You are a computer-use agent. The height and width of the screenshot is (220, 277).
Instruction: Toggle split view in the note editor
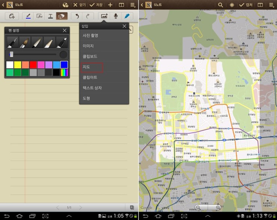(x=121, y=5)
